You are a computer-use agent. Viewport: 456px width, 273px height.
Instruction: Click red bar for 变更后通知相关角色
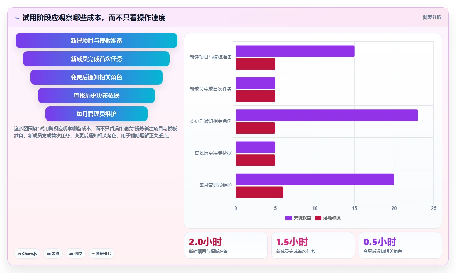255,128
